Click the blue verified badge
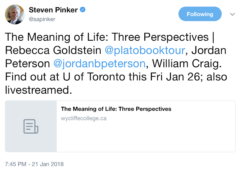245x169 pixels. (x=82, y=10)
